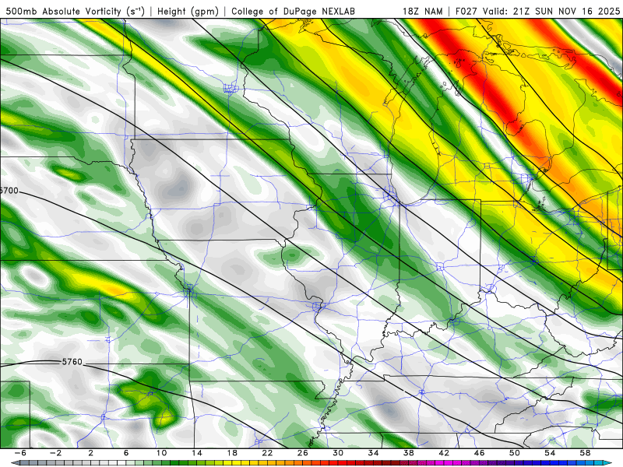
Task: Click the "18Z NAM" model run label
Action: coord(423,12)
